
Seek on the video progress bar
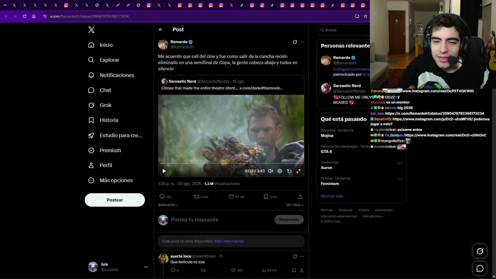(x=231, y=163)
